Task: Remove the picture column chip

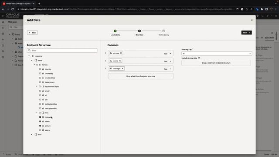Action: coord(121,53)
